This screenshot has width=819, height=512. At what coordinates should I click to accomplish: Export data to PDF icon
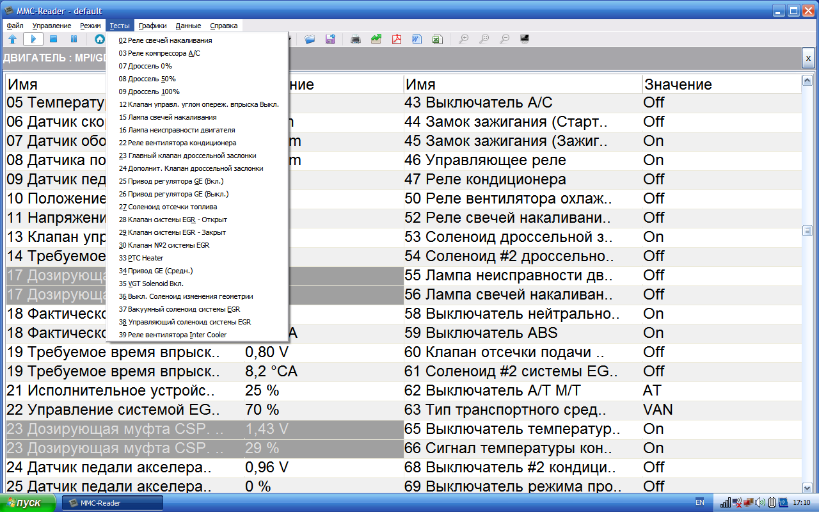tap(397, 39)
